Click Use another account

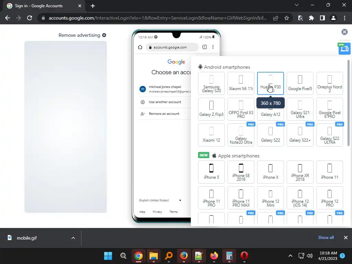(x=165, y=102)
